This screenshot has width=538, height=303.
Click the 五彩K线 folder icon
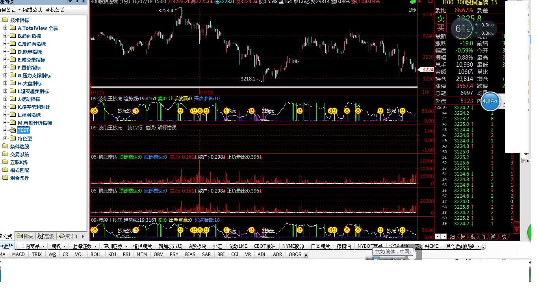(x=5, y=162)
